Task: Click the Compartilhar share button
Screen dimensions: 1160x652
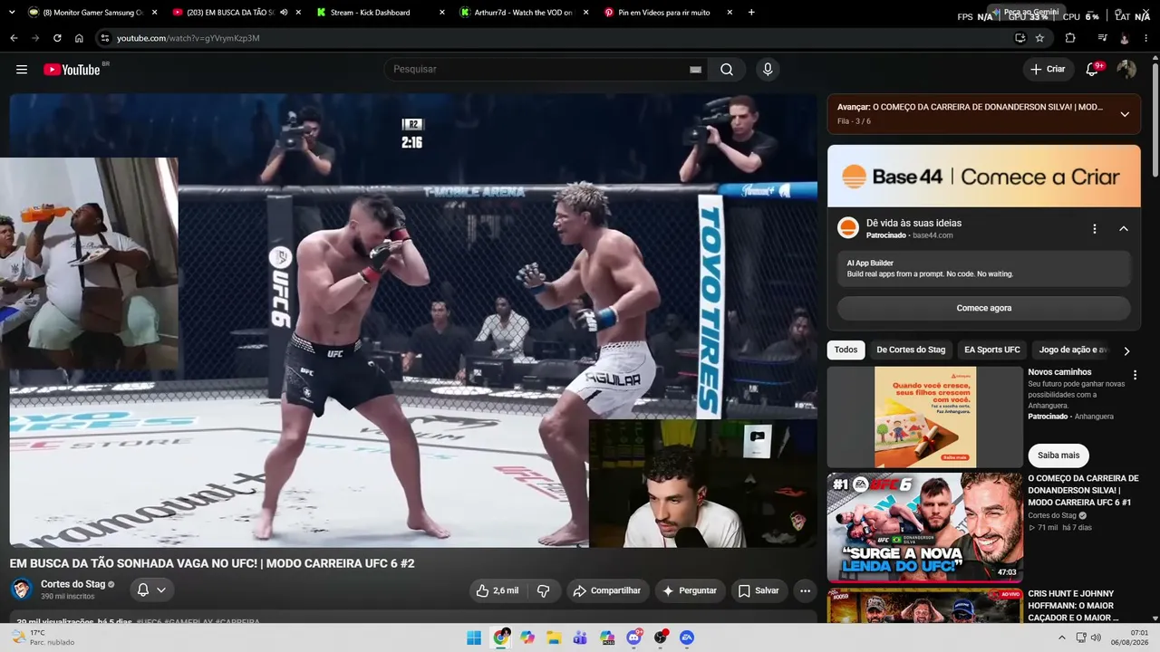Action: 608,590
